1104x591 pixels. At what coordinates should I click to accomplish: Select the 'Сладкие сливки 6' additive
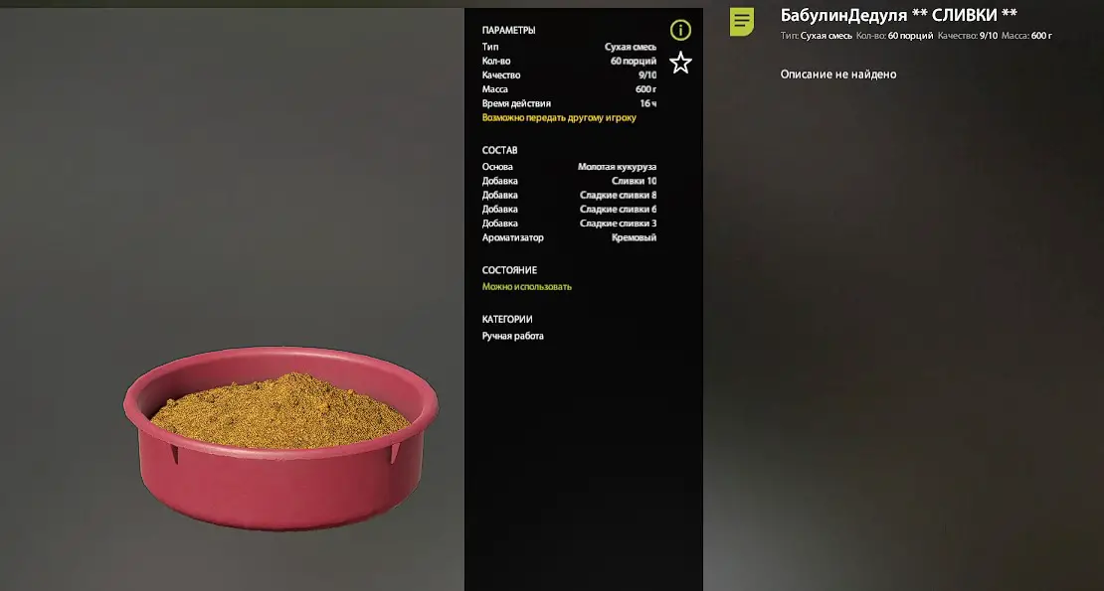618,210
